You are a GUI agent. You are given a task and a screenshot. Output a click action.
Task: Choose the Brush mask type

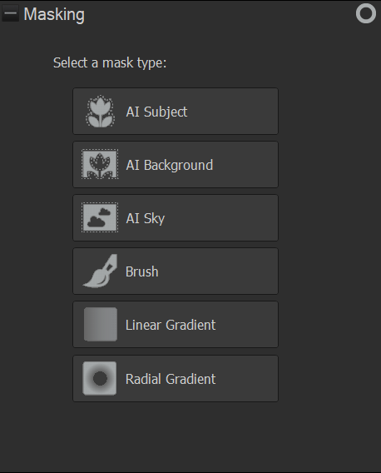[x=176, y=271]
